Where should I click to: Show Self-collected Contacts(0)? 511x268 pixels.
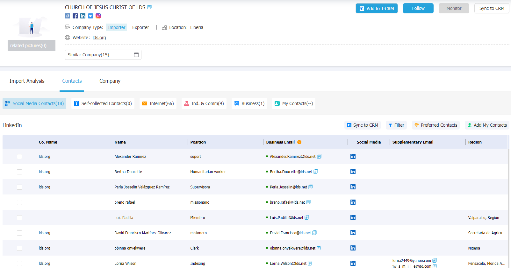pos(103,103)
